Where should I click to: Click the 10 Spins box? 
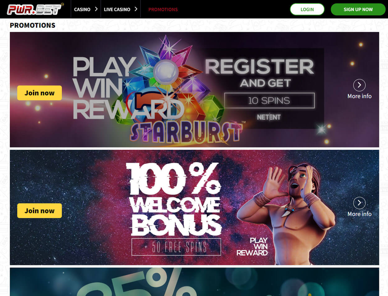point(269,100)
